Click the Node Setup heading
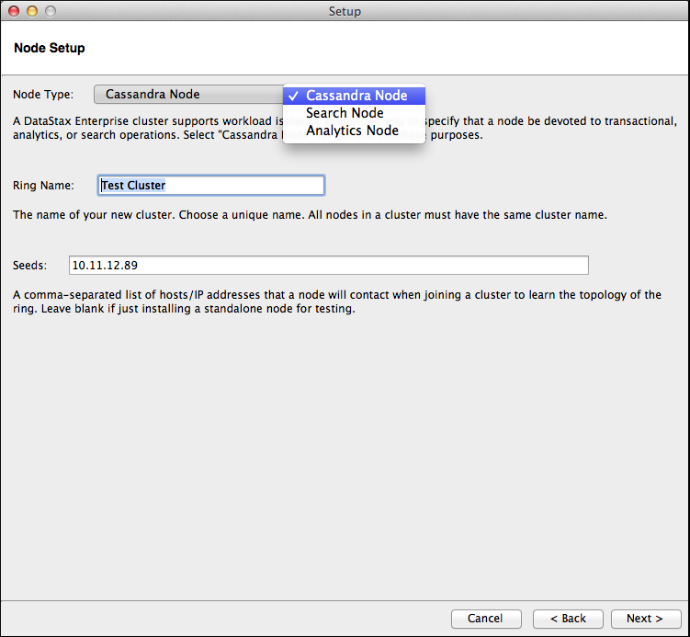This screenshot has height=637, width=690. (50, 48)
